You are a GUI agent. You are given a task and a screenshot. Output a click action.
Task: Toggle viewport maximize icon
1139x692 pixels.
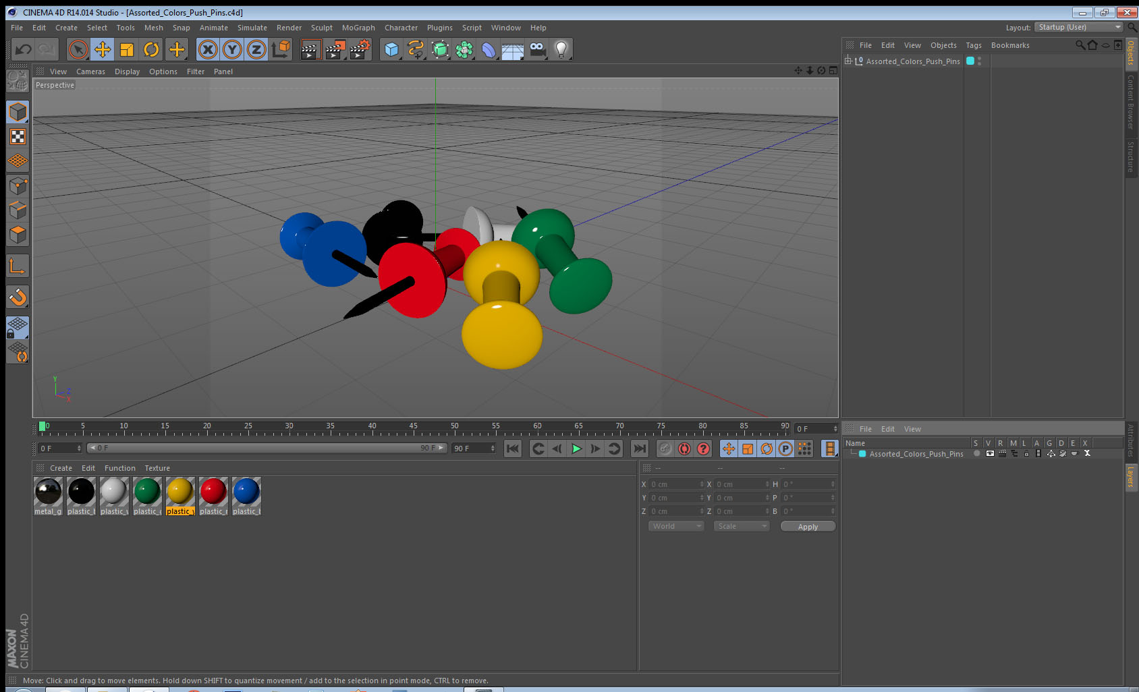click(833, 71)
